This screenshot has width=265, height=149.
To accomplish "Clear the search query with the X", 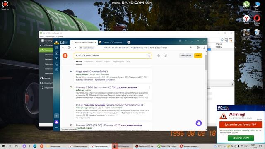I will (149, 55).
